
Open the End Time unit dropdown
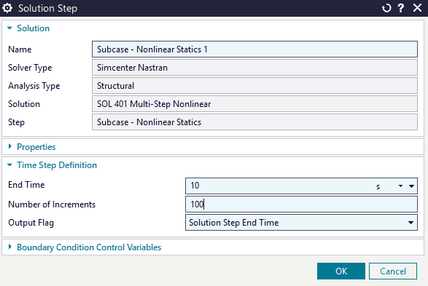(400, 186)
